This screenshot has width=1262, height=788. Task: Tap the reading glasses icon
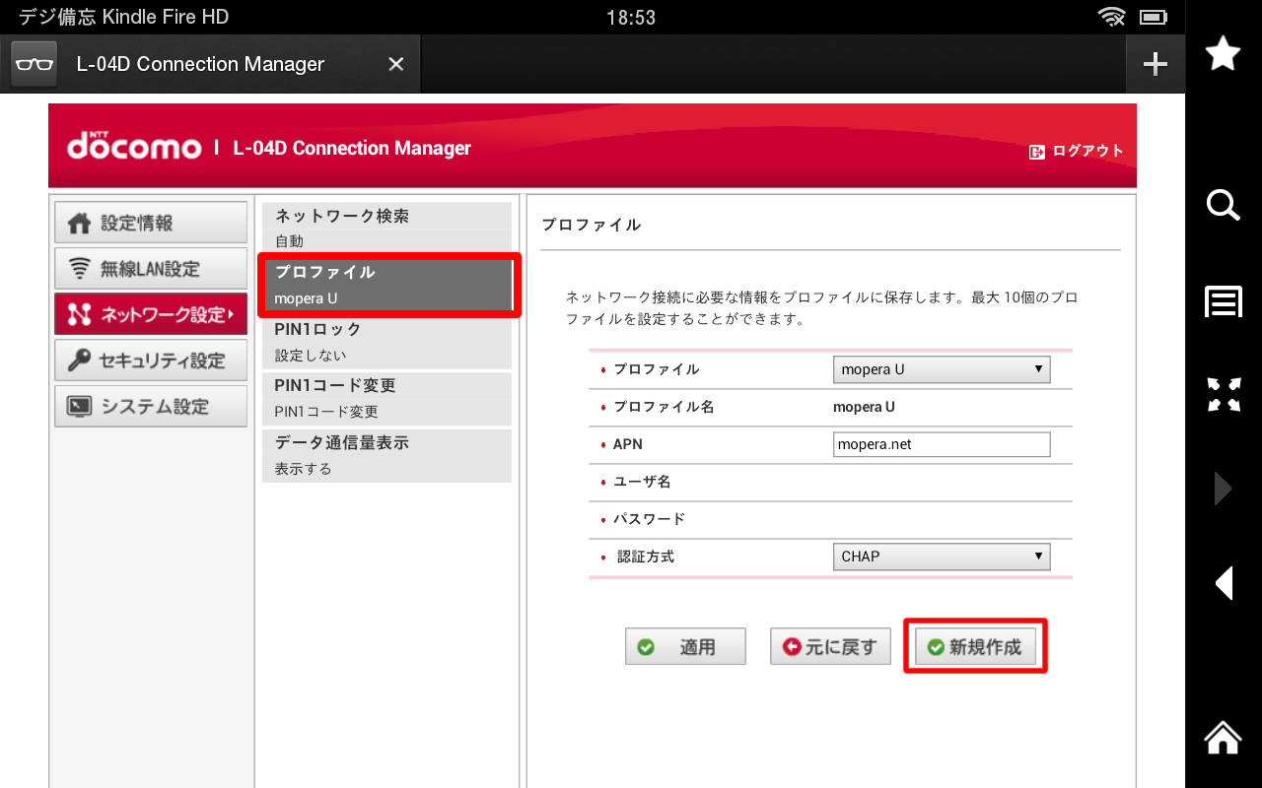point(35,64)
